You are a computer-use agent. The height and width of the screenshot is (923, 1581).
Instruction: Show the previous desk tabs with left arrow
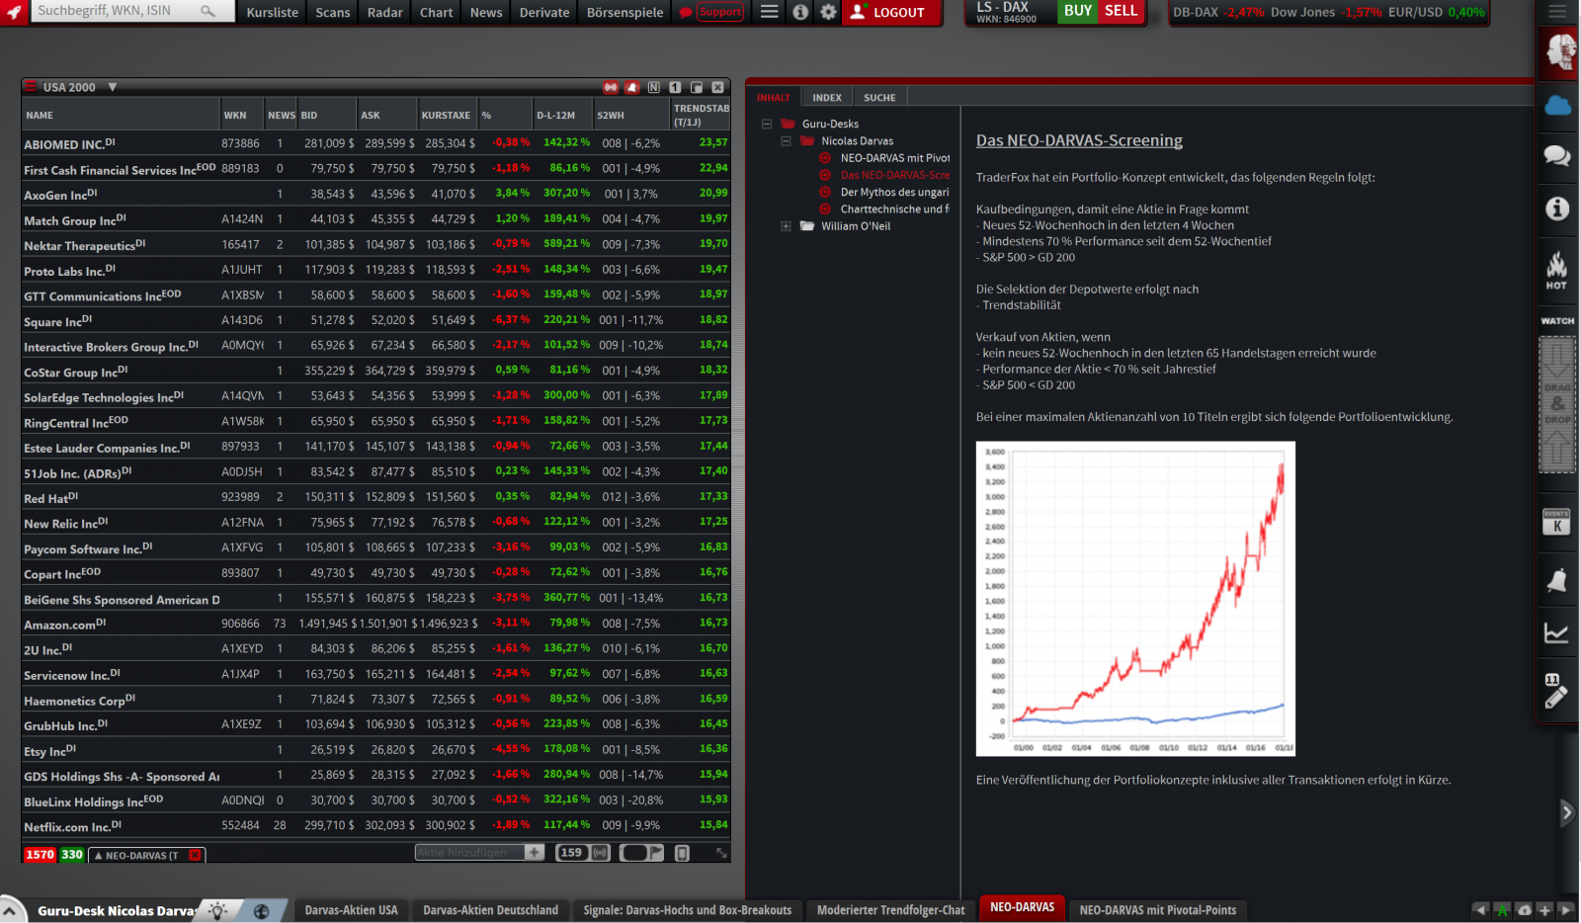(1480, 910)
